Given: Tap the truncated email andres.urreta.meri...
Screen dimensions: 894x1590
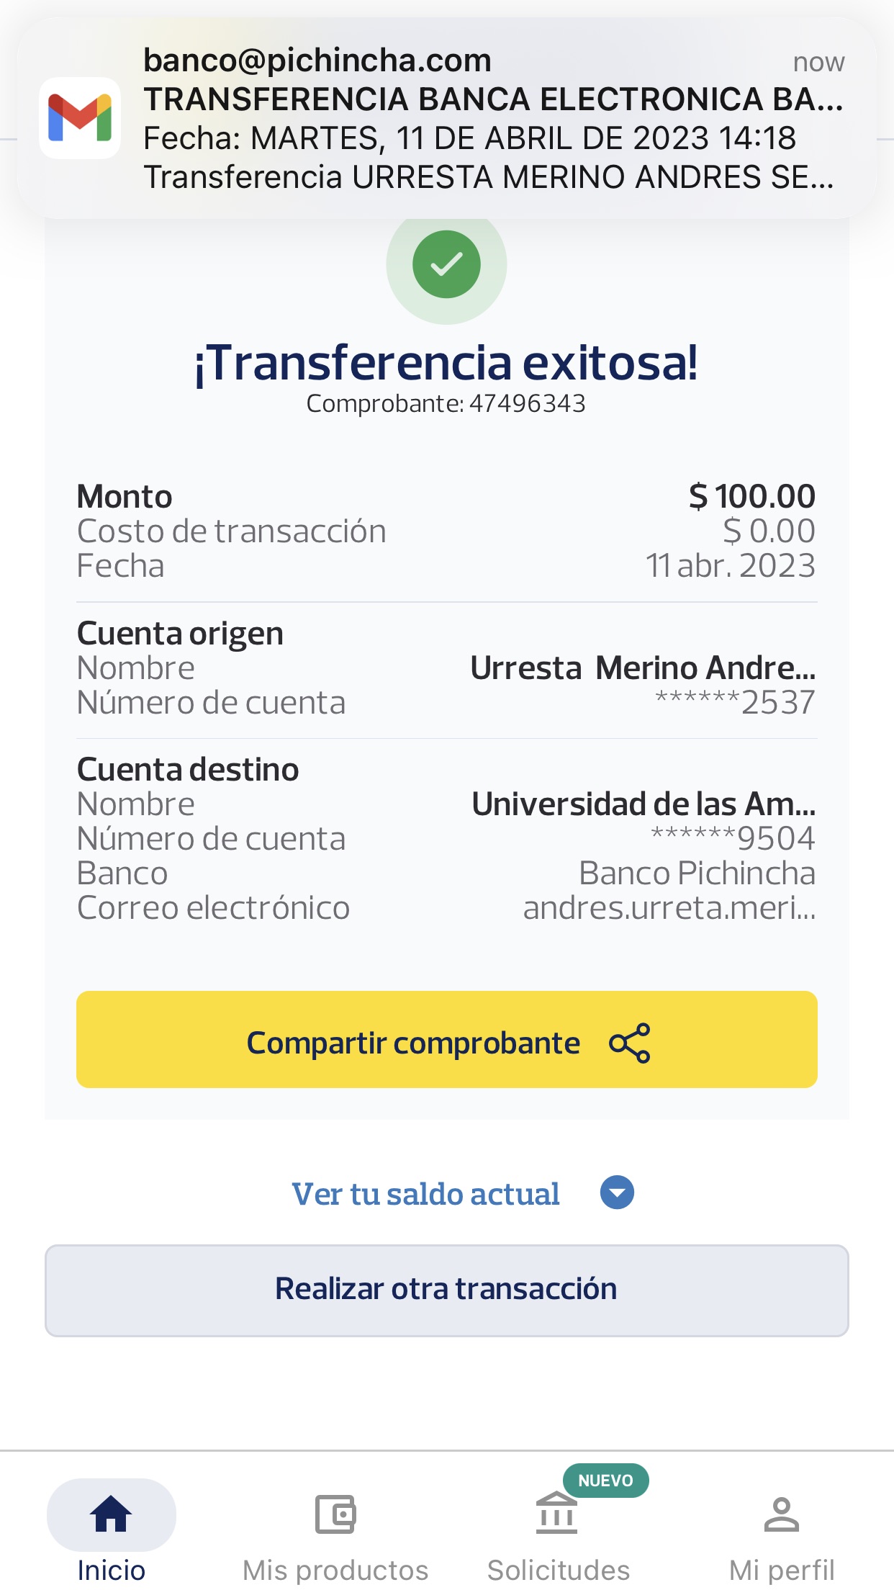Looking at the screenshot, I should (x=669, y=907).
